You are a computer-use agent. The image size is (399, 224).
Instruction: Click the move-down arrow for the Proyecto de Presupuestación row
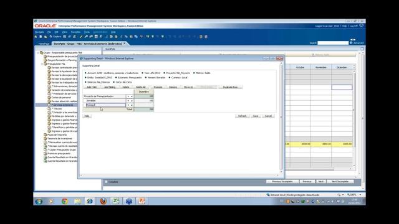coord(132,96)
